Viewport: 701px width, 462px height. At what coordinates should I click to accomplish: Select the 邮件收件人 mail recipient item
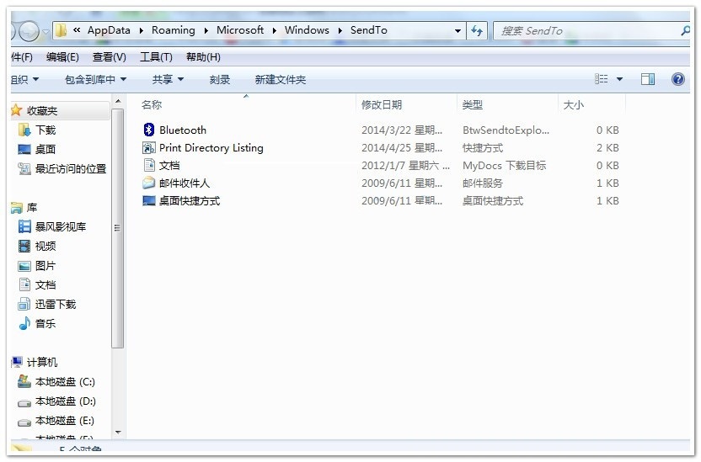[x=184, y=183]
